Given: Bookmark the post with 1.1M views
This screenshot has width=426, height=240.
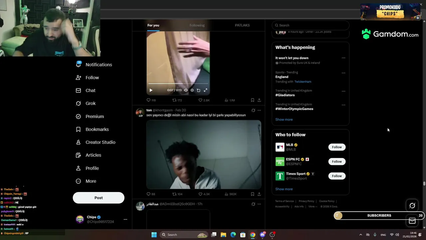Looking at the screenshot, I should [x=253, y=100].
